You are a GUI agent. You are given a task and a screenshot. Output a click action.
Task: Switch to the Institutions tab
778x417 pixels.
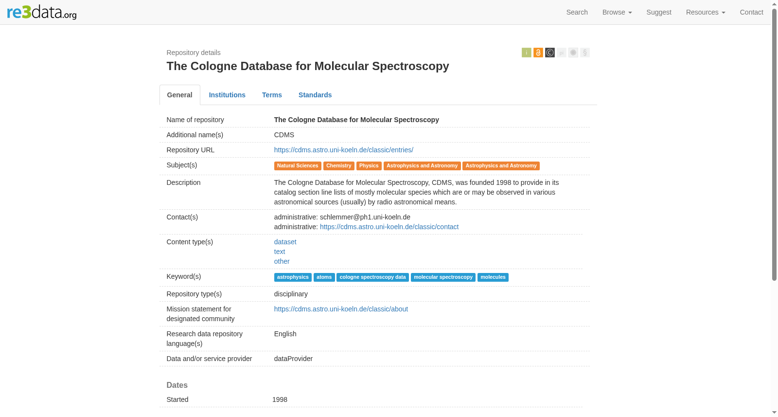click(227, 95)
